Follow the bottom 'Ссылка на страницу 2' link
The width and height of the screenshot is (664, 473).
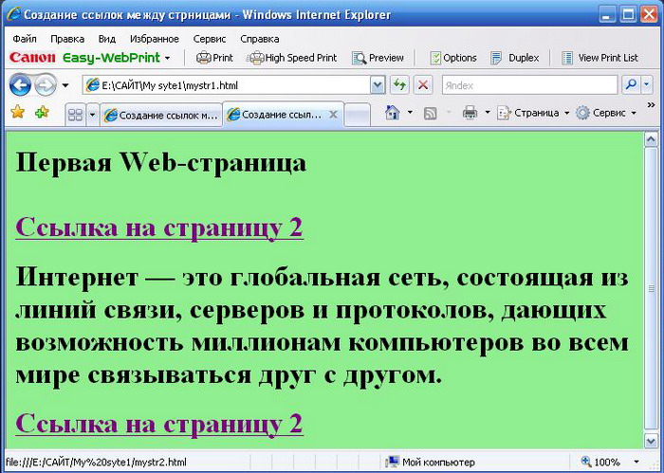pos(159,423)
